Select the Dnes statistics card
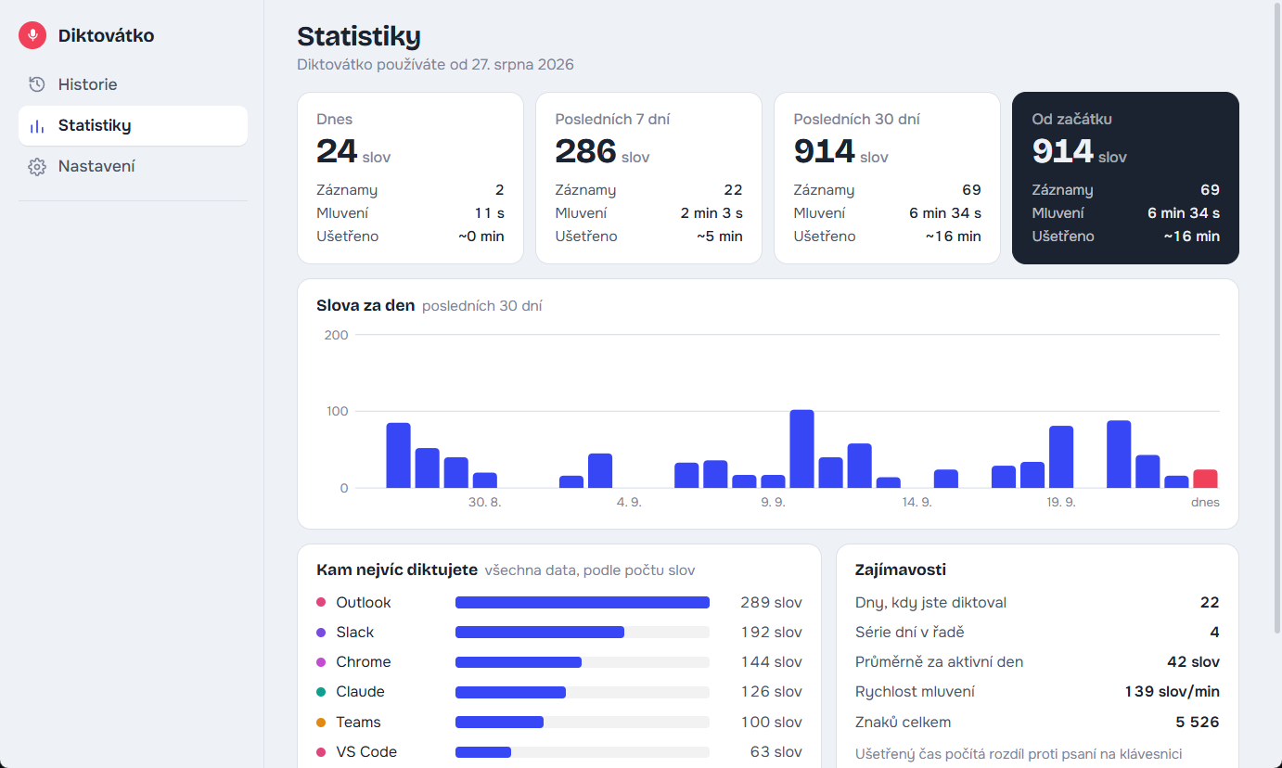 click(410, 178)
